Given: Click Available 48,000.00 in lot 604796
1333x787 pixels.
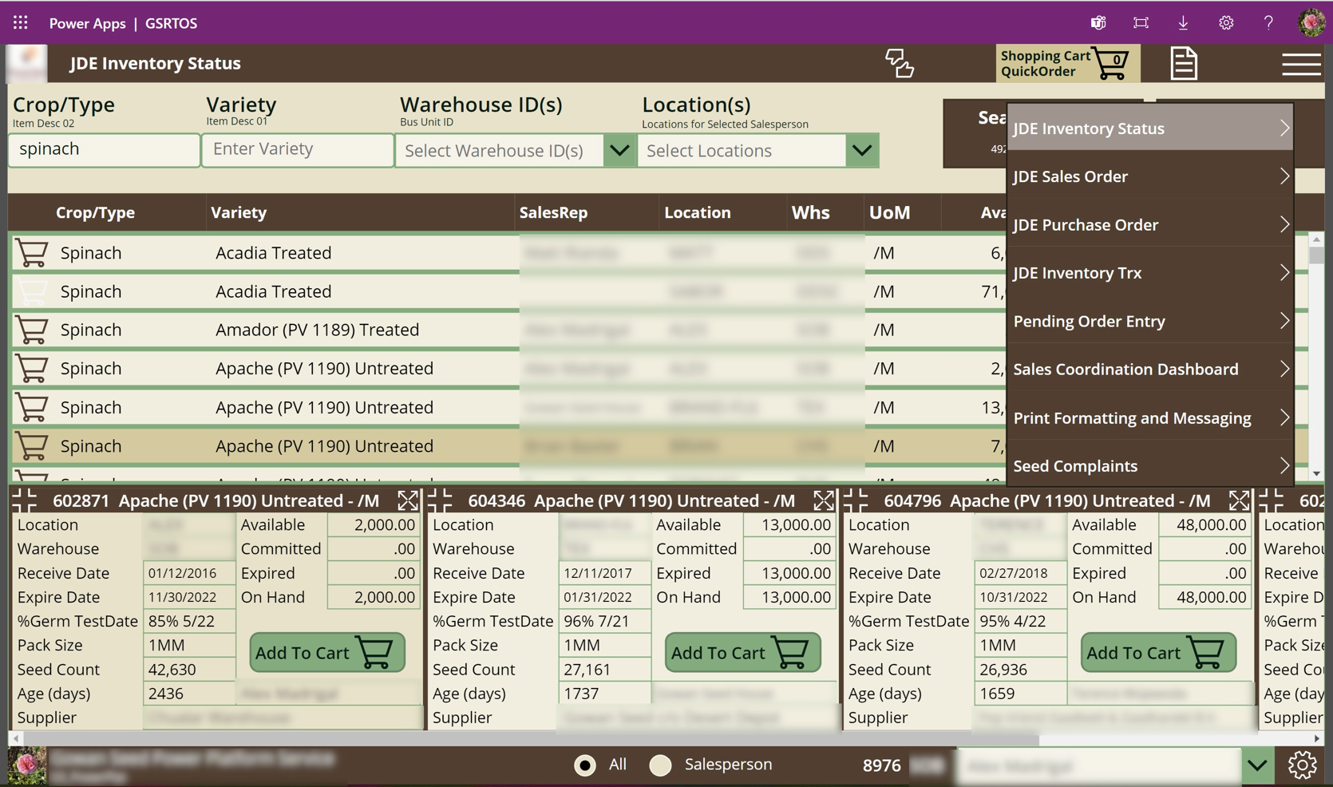Looking at the screenshot, I should (1204, 525).
